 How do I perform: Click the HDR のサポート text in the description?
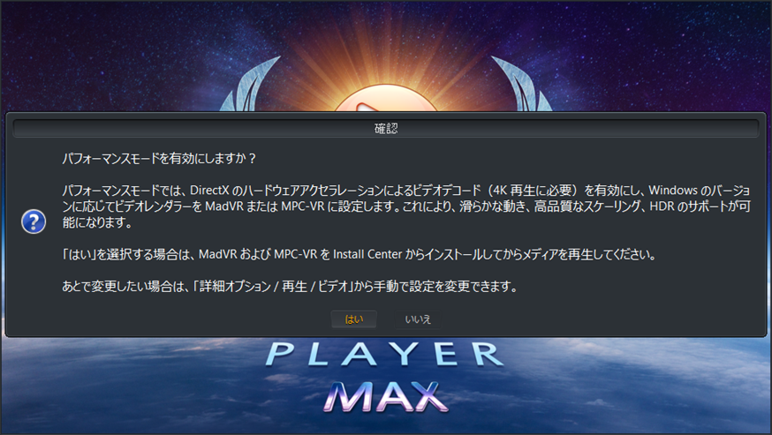[688, 206]
